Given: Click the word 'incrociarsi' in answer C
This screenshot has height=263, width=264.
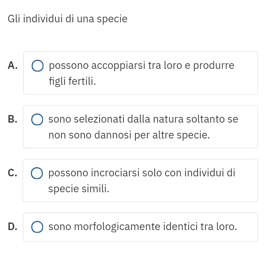Looking at the screenshot, I should click(115, 173).
